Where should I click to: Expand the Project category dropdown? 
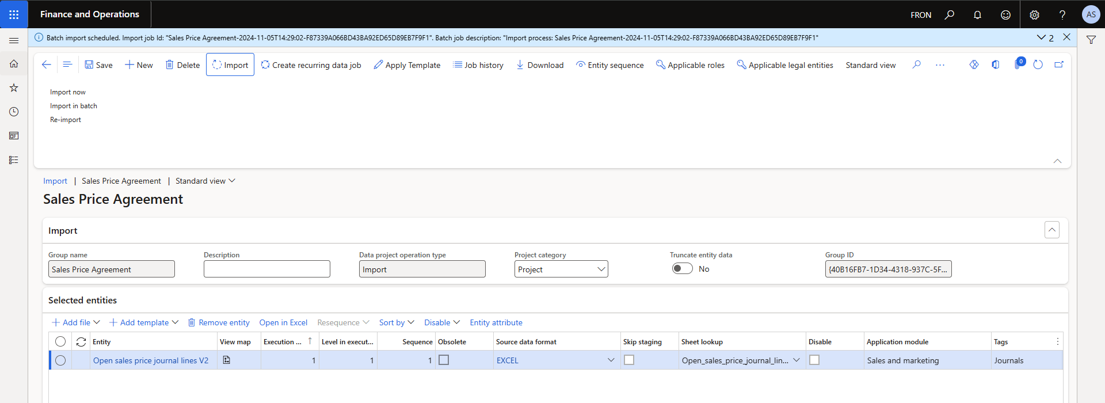pos(601,269)
